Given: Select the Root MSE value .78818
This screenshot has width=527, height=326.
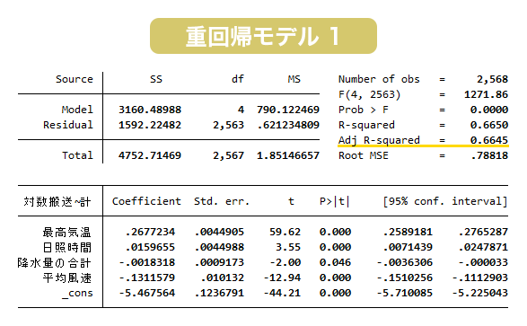Looking at the screenshot, I should (x=489, y=155).
